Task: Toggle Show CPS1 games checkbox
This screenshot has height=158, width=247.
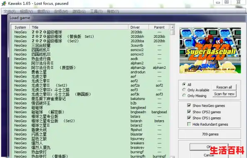Action: pyautogui.click(x=189, y=118)
